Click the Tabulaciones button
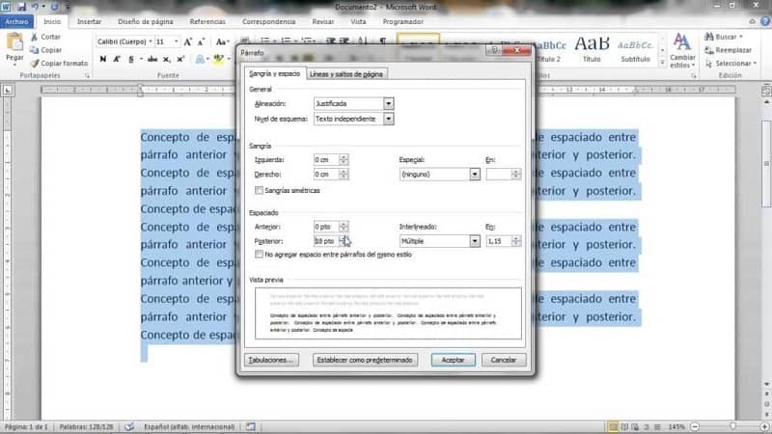 coord(271,360)
